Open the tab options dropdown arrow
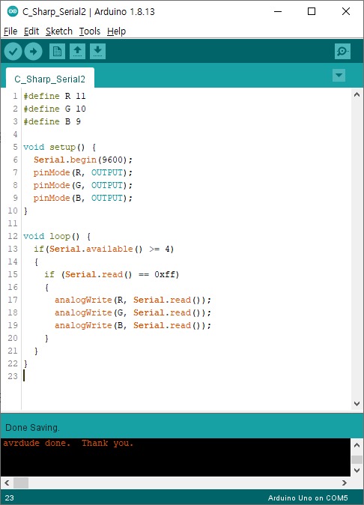 tap(339, 76)
